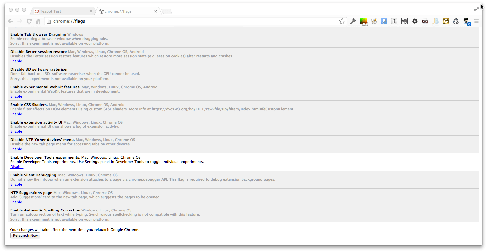This screenshot has height=252, width=487.
Task: Enable Silent Debugging flag
Action: coord(16,184)
